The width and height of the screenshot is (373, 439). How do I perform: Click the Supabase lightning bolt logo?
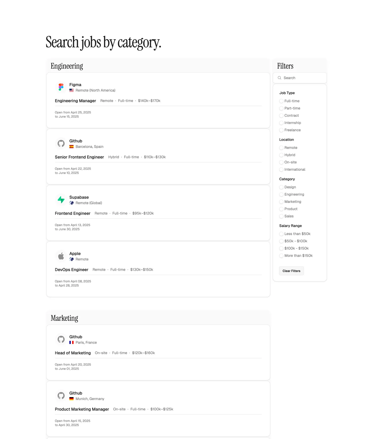coord(61,200)
